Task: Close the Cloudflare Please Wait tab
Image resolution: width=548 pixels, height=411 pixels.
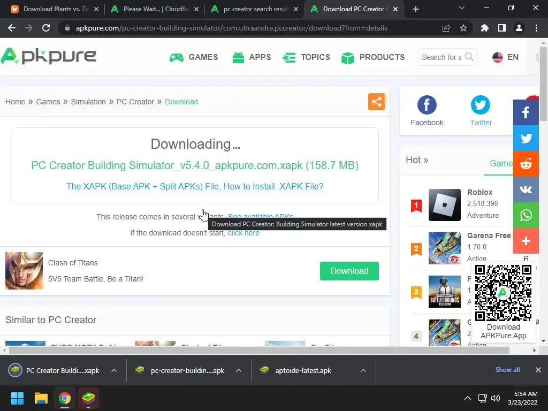Action: coord(196,9)
